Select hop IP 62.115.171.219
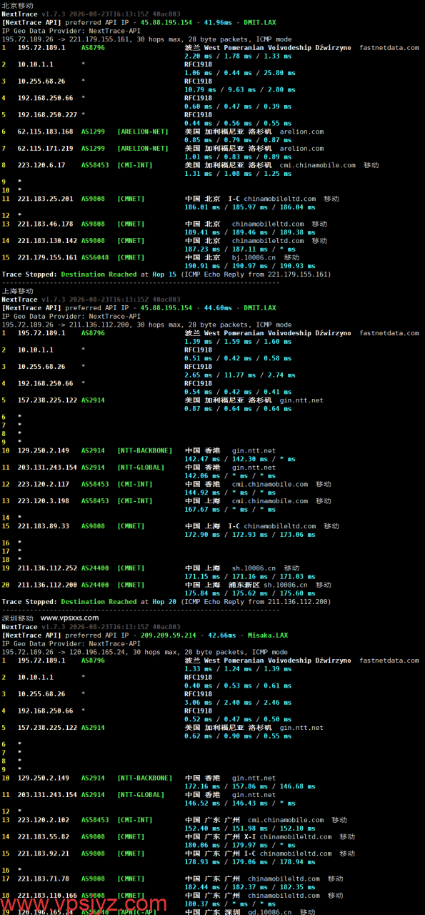425x915 pixels. tap(45, 148)
